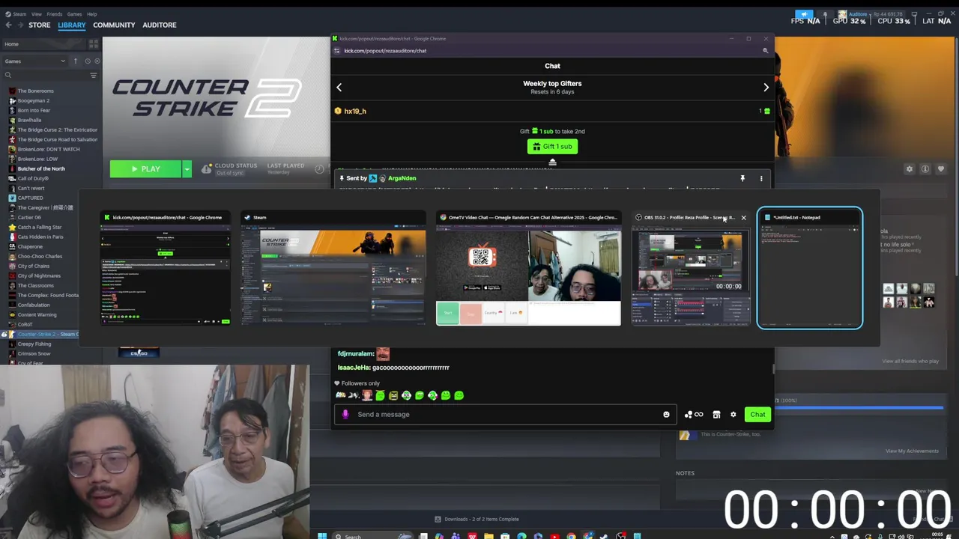The height and width of the screenshot is (539, 959).
Task: Open chat settings gear icon
Action: 733,415
